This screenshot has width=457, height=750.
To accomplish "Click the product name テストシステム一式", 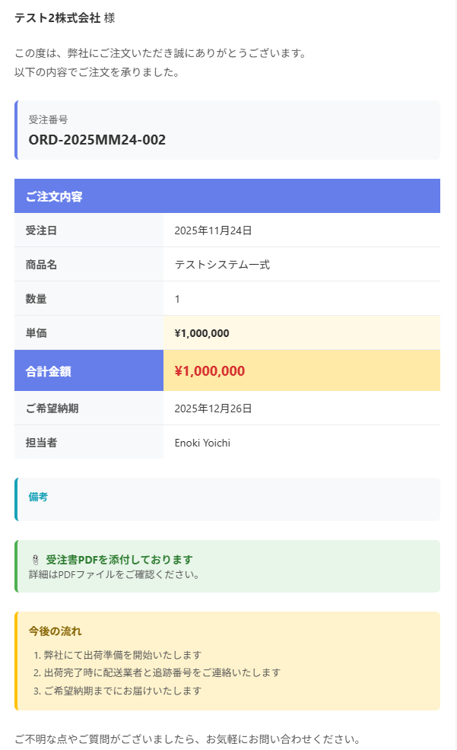I will click(222, 265).
